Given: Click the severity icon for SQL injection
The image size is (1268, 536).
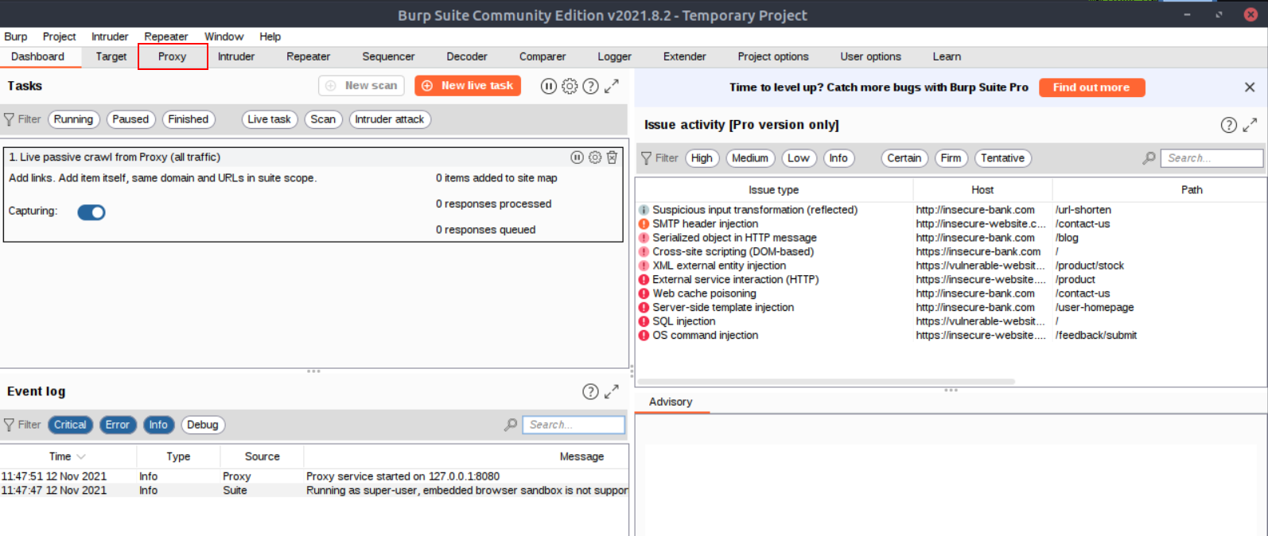Looking at the screenshot, I should [644, 321].
